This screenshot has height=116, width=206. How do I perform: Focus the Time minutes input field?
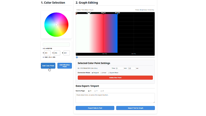point(119,68)
